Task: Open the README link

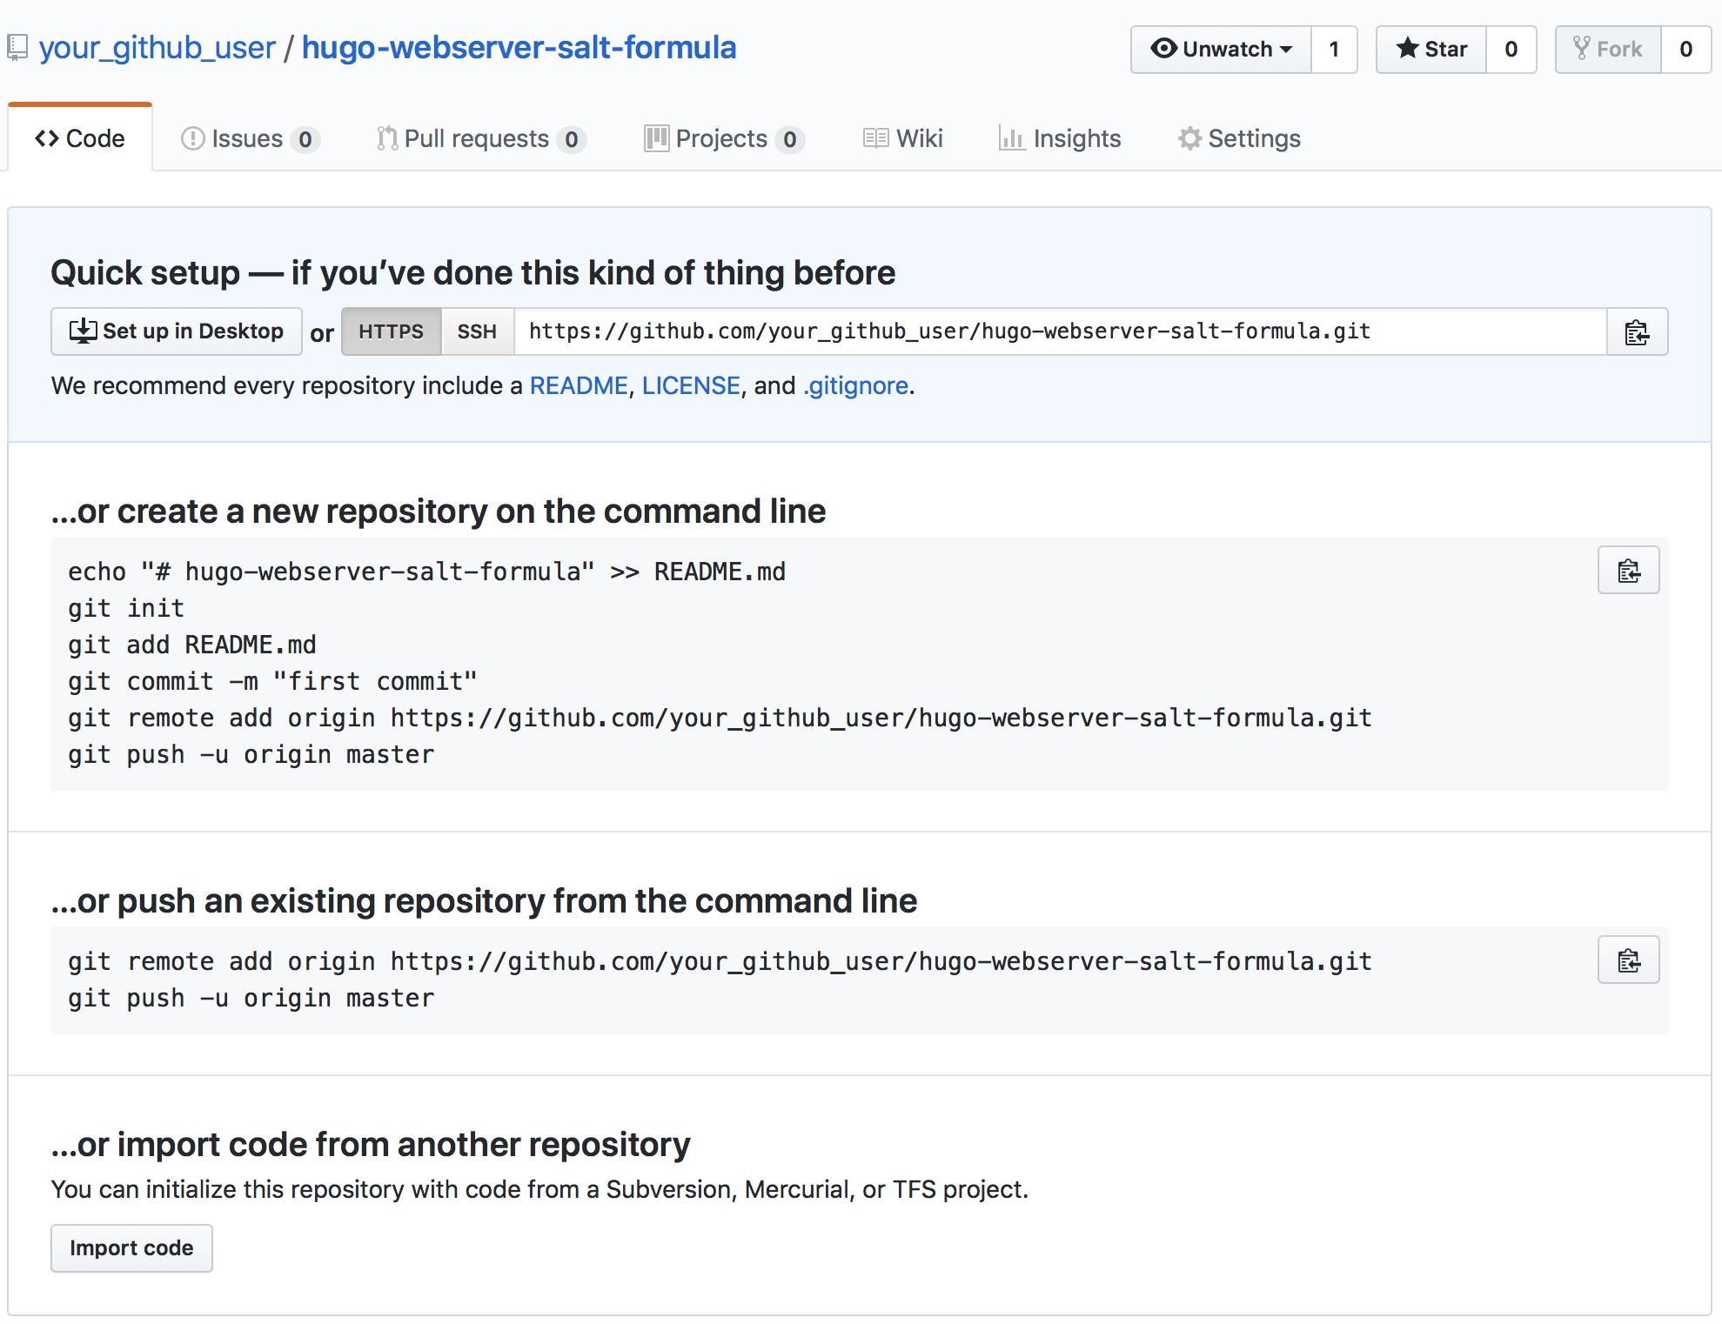Action: [x=578, y=385]
